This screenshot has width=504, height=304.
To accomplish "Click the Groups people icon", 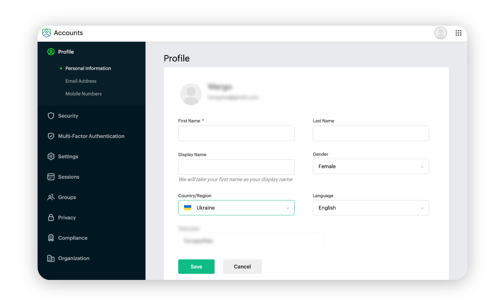I will [x=51, y=197].
